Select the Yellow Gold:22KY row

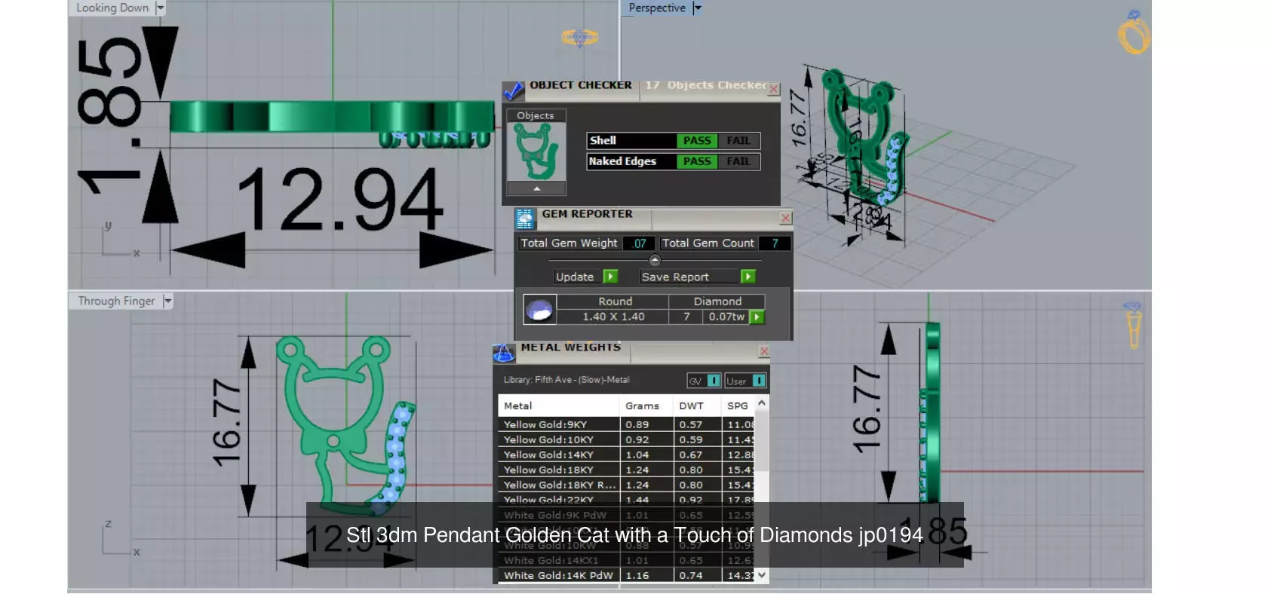[x=627, y=499]
